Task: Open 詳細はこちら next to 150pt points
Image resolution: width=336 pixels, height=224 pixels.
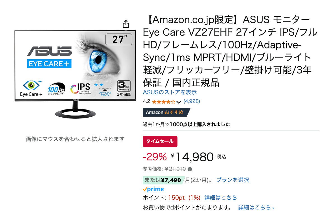Action: pyautogui.click(x=221, y=198)
